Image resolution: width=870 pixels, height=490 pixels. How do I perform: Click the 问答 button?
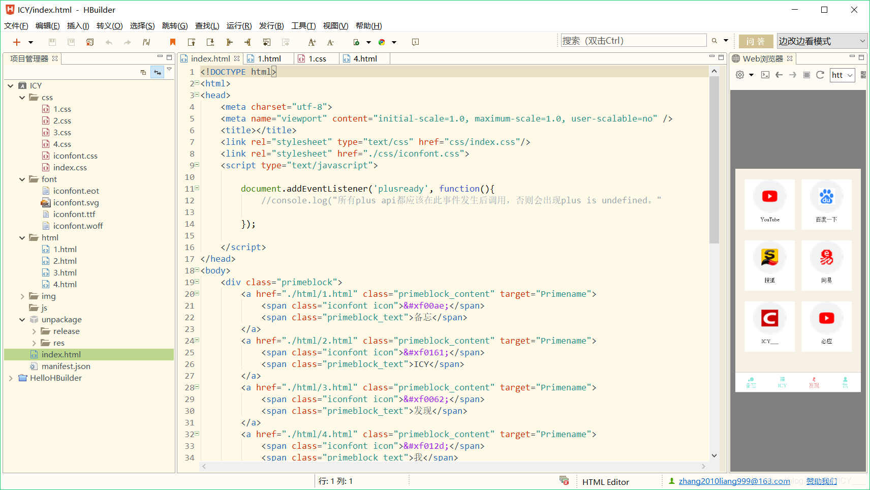pyautogui.click(x=756, y=41)
